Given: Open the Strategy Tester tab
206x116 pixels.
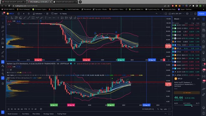Looking at the screenshot, I should [x=49, y=114].
